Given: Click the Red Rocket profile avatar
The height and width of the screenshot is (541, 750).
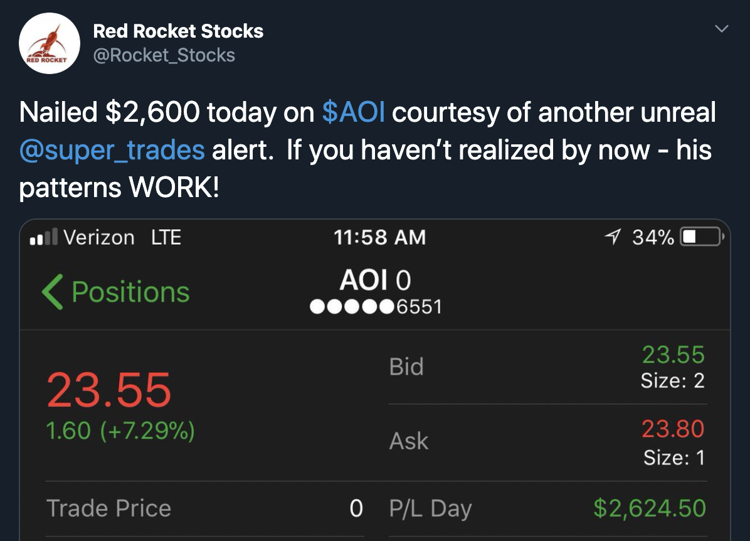Looking at the screenshot, I should point(49,43).
